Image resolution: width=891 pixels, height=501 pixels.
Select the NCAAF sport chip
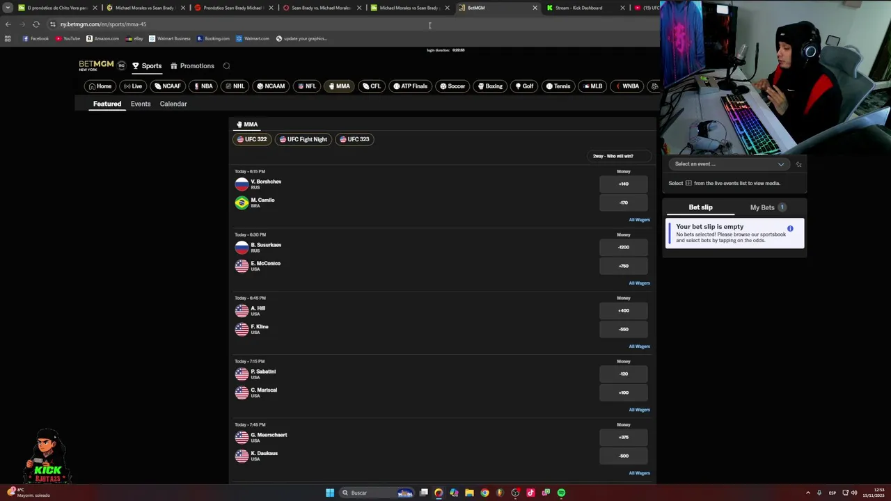tap(168, 86)
